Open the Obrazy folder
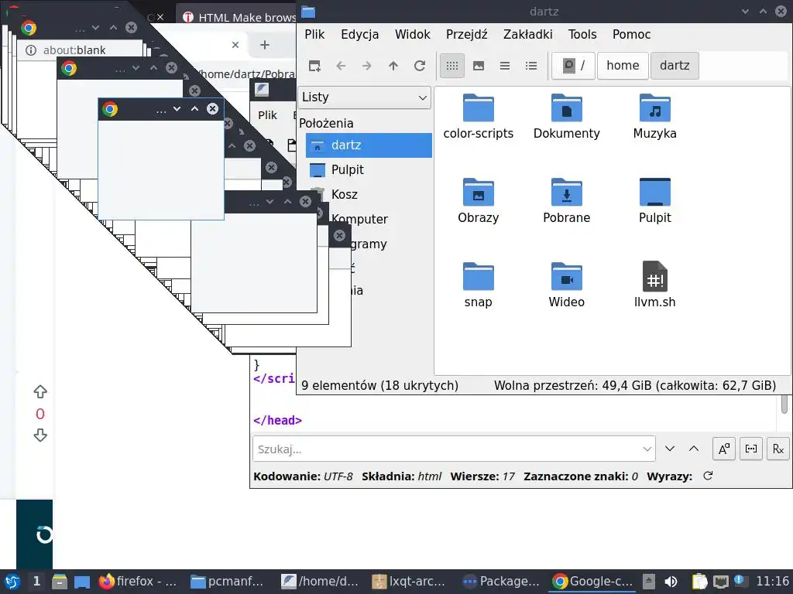The height and width of the screenshot is (594, 793). coord(479,200)
